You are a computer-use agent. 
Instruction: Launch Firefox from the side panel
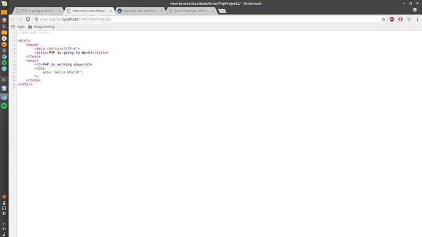[x=4, y=20]
